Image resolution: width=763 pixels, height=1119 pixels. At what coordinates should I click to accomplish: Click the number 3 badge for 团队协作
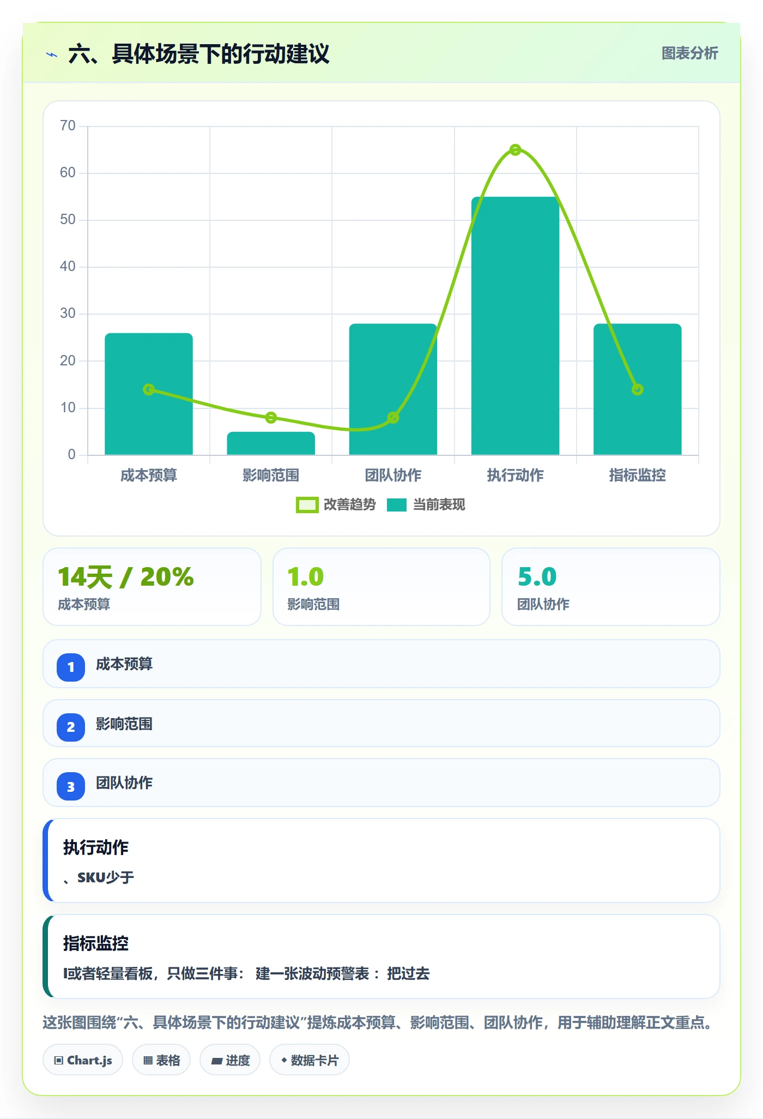[x=71, y=786]
